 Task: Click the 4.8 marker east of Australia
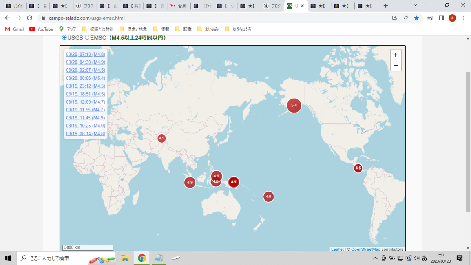[268, 196]
